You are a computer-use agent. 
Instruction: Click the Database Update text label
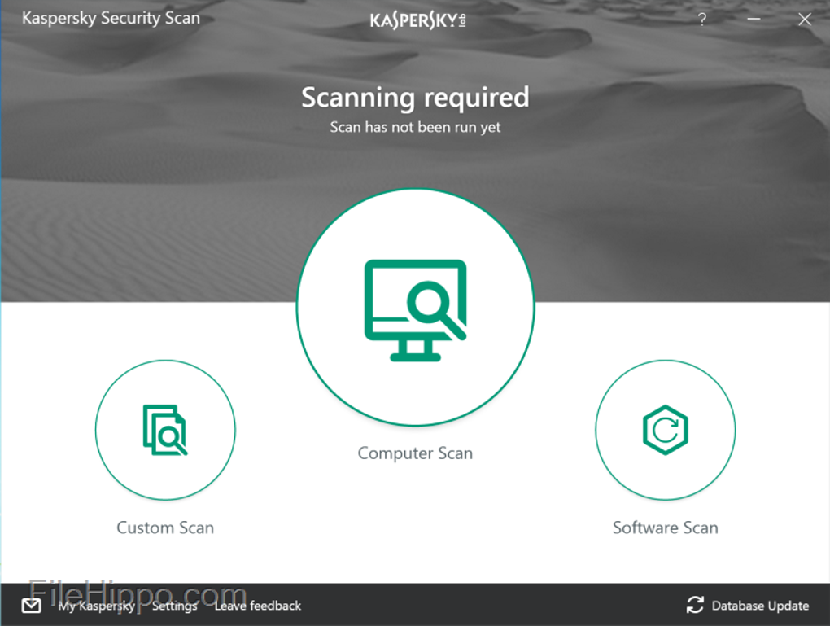(x=760, y=606)
